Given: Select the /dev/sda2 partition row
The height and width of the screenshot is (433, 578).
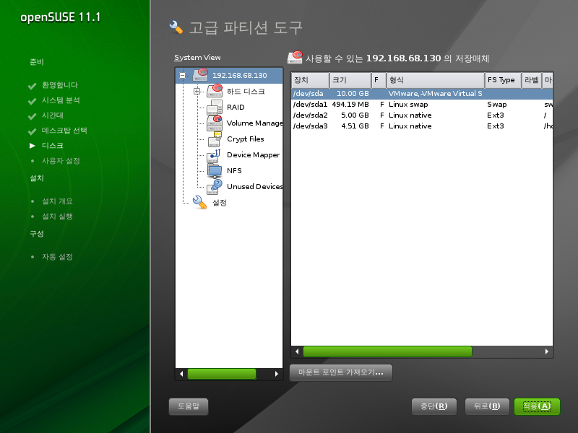Looking at the screenshot, I should pyautogui.click(x=422, y=115).
